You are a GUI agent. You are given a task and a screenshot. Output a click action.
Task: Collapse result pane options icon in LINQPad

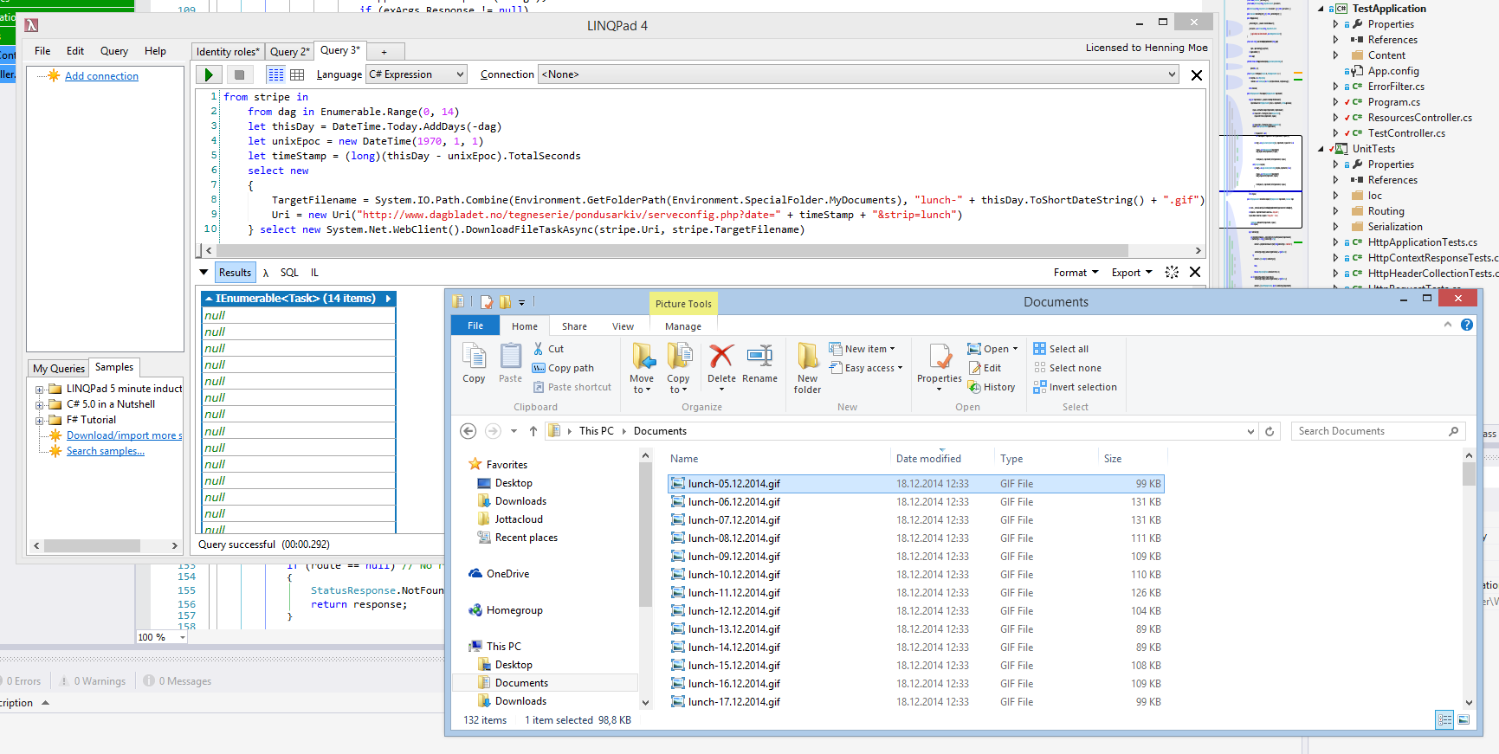204,272
